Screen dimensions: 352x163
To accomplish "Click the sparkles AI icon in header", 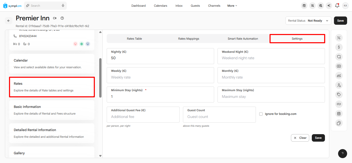I will pyautogui.click(x=329, y=6).
